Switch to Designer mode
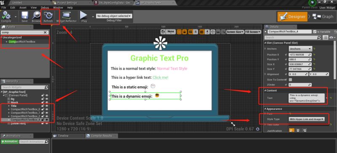The width and height of the screenshot is (337, 153). pyautogui.click(x=292, y=16)
